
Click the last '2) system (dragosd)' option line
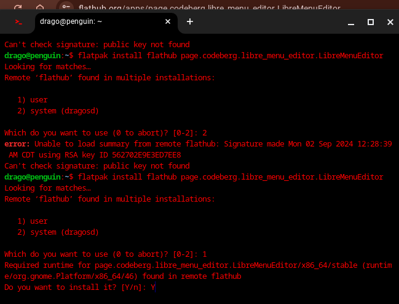point(58,232)
